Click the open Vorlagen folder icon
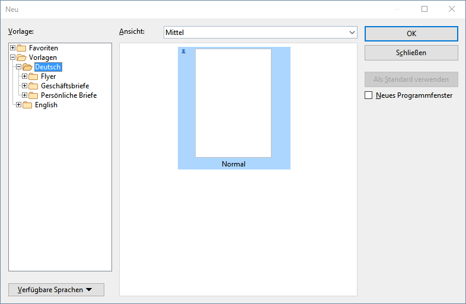The width and height of the screenshot is (466, 304). click(21, 57)
